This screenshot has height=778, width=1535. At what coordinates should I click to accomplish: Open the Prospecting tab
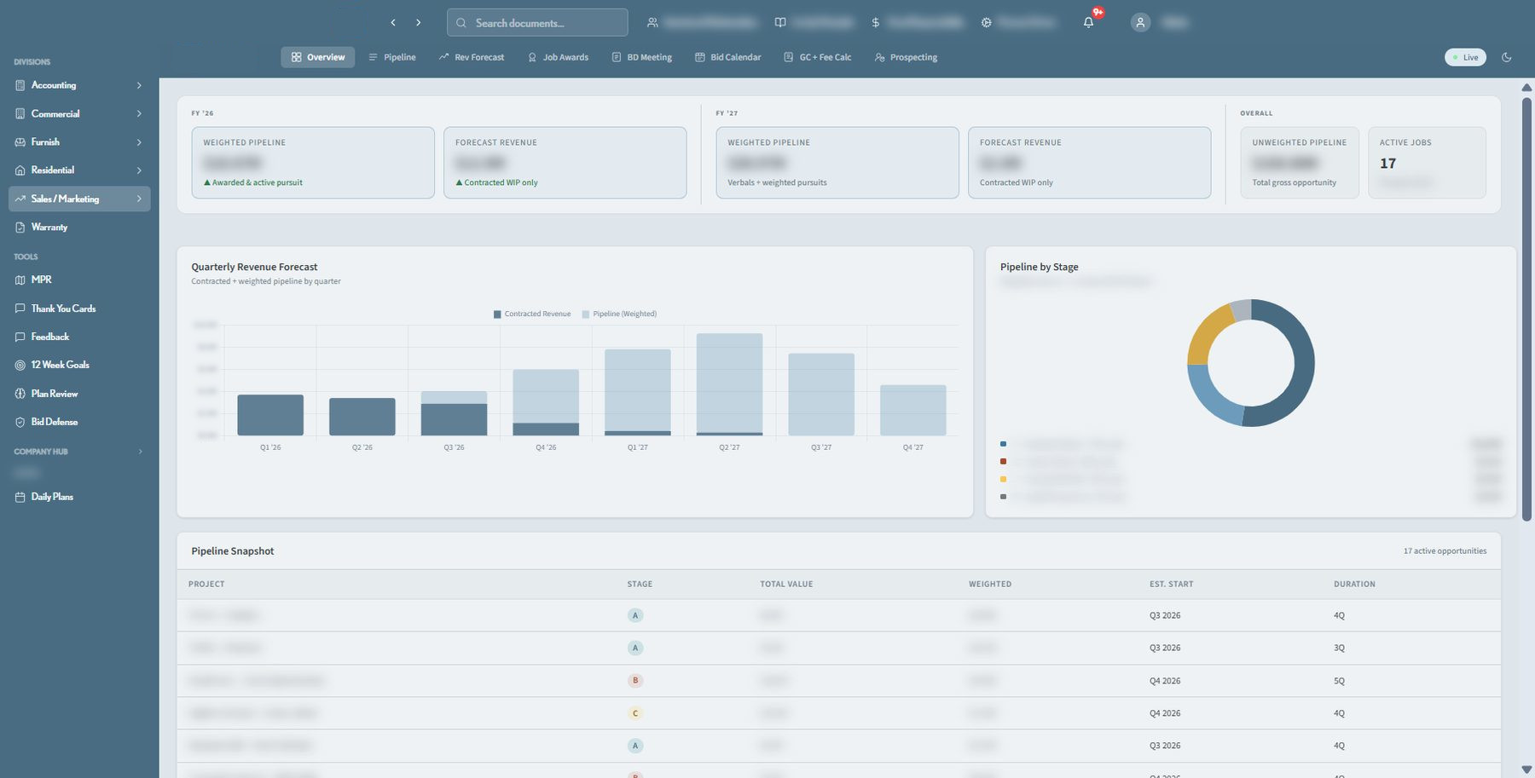click(906, 57)
